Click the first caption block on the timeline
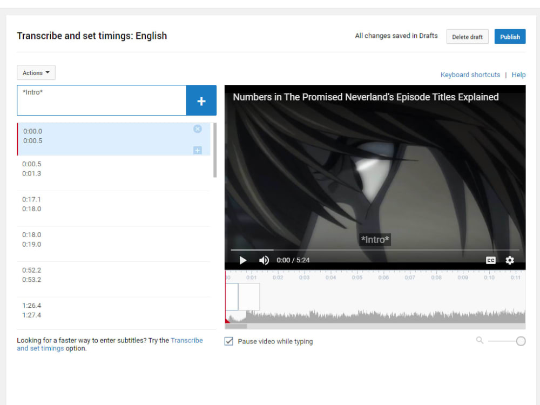540x405 pixels. pos(232,296)
